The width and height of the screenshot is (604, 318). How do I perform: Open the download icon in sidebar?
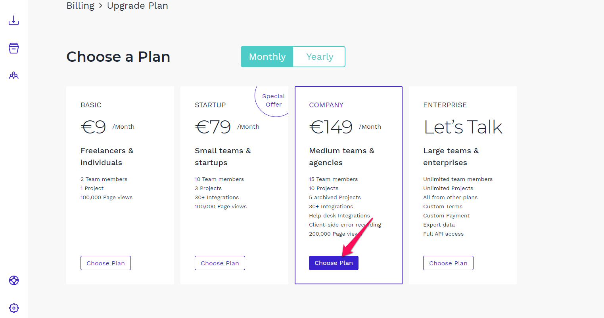tap(14, 20)
